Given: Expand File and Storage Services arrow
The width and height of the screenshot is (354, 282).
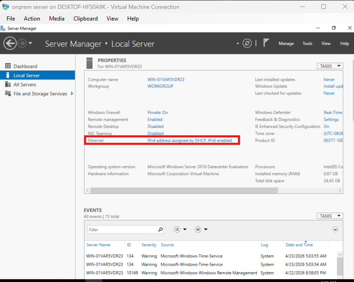Looking at the screenshot, I should (72, 93).
